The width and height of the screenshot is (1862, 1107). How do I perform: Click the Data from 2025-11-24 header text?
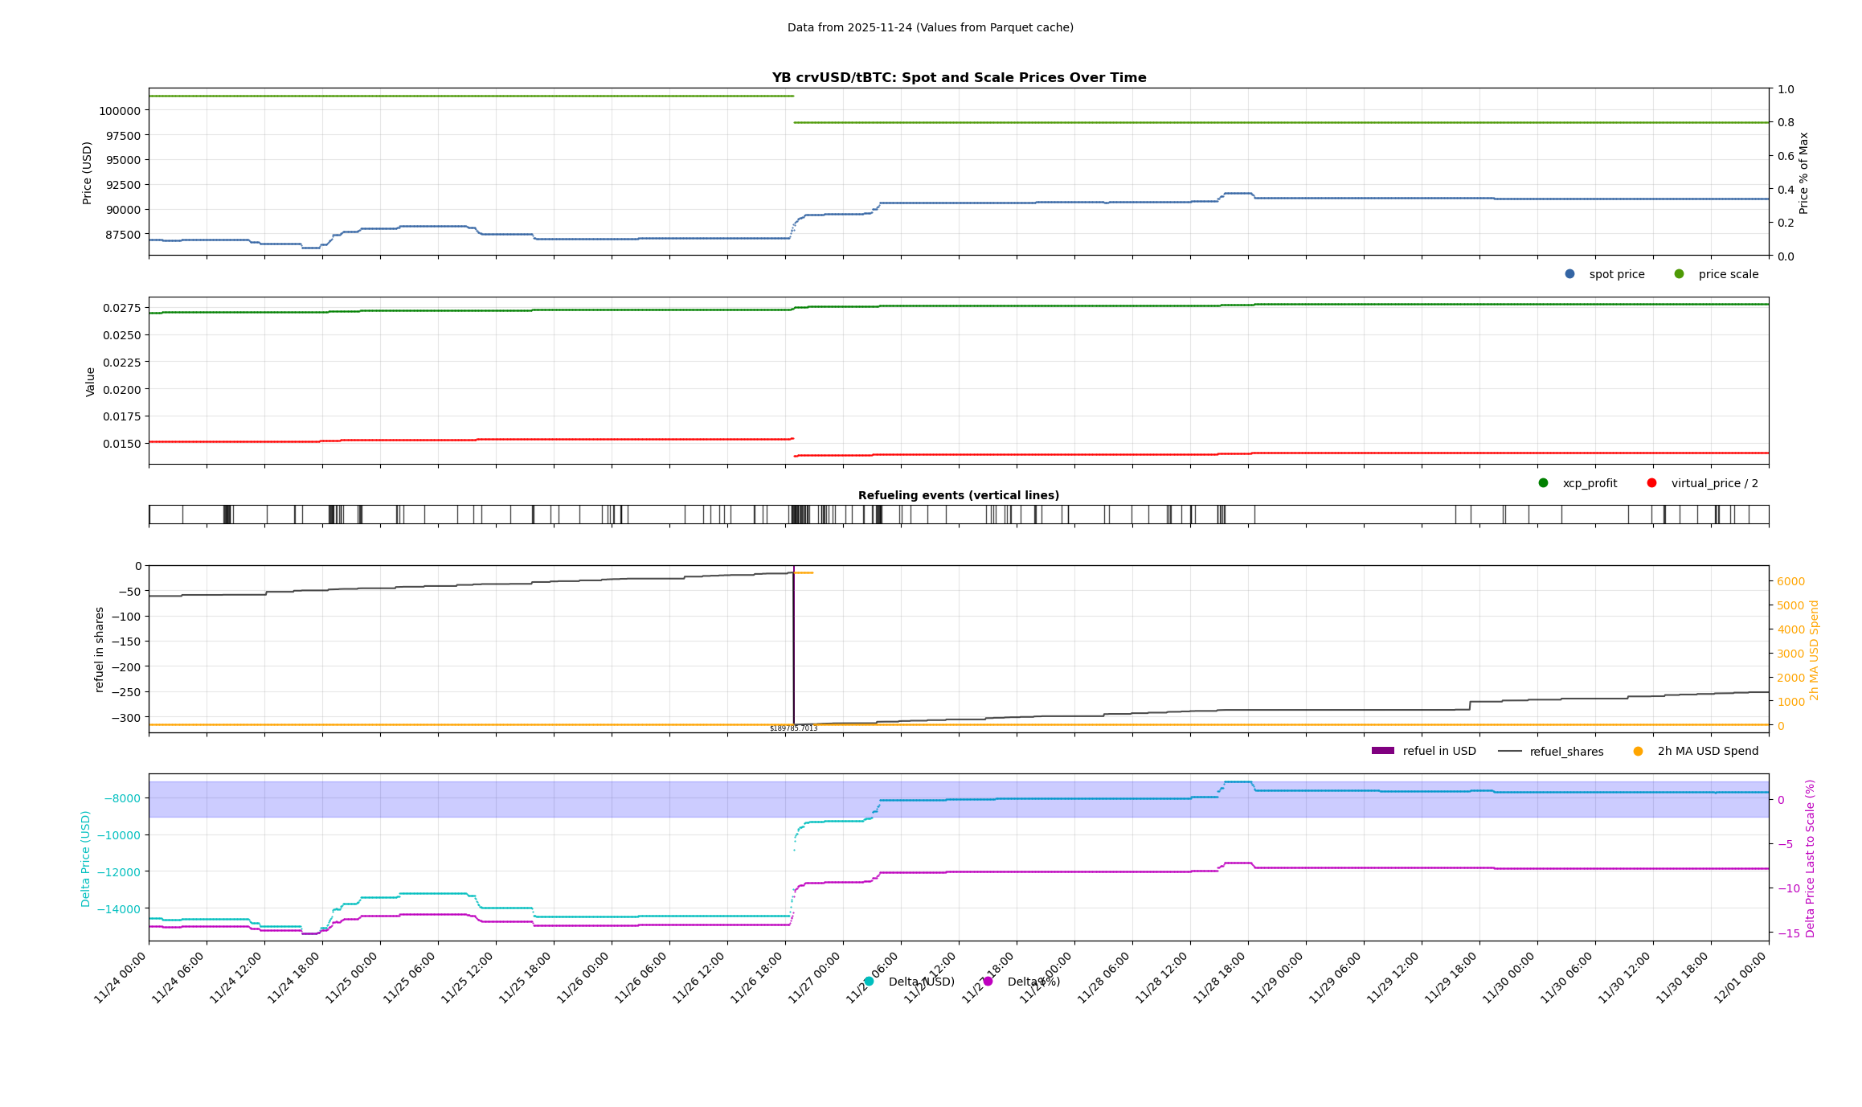click(x=930, y=27)
